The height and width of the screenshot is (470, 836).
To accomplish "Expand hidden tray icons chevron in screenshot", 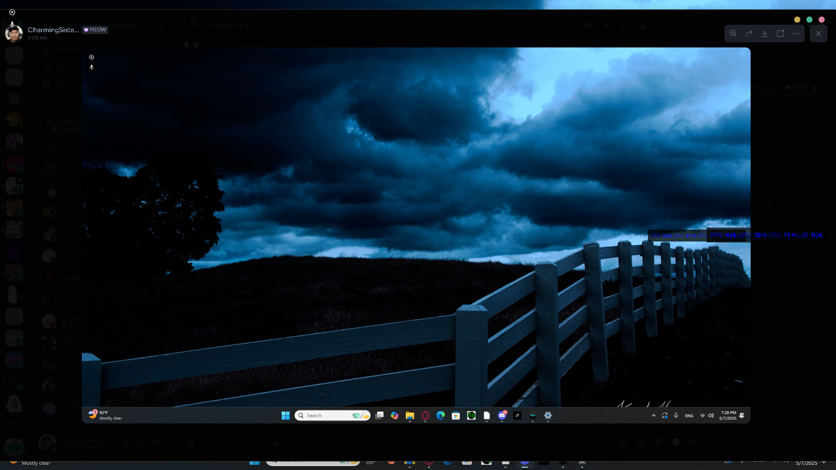I will coord(654,416).
